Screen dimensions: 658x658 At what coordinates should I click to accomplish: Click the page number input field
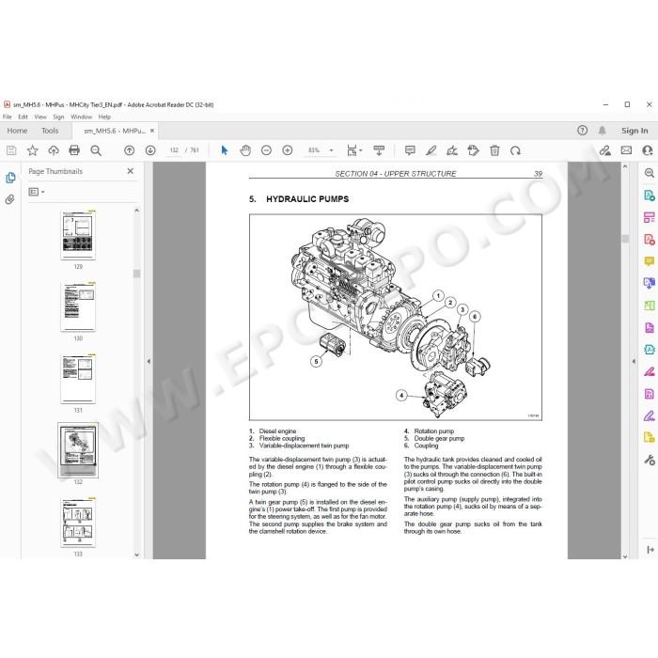(174, 150)
